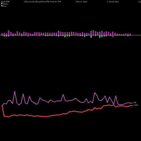Click the price value label ending in .06

(136, 105)
